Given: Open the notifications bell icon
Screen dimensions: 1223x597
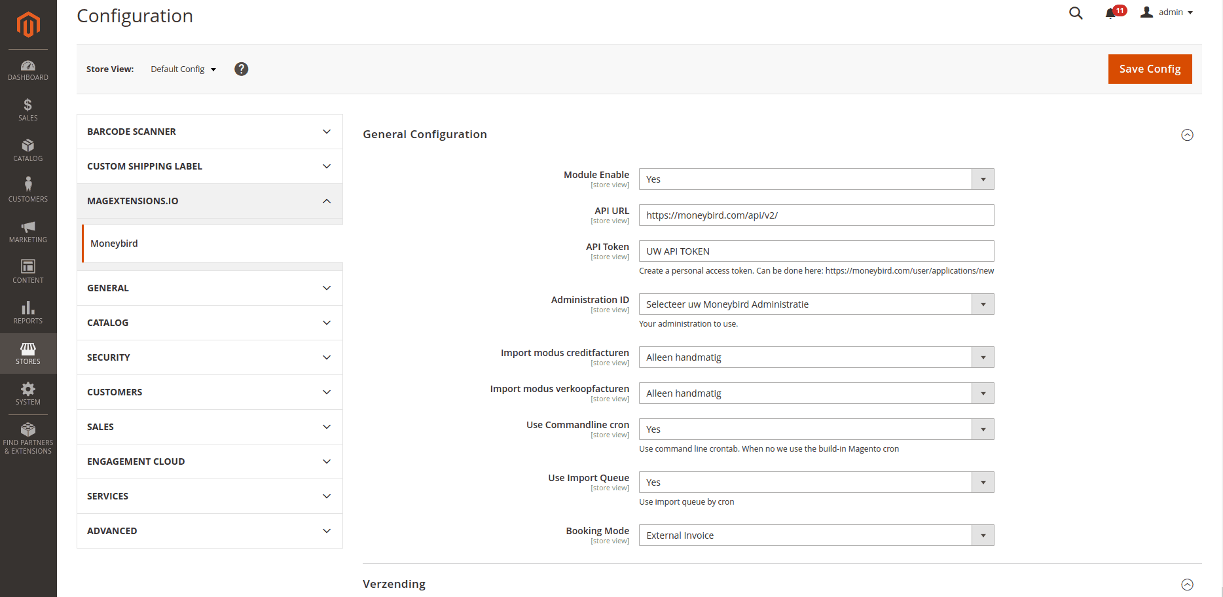Looking at the screenshot, I should point(1110,13).
